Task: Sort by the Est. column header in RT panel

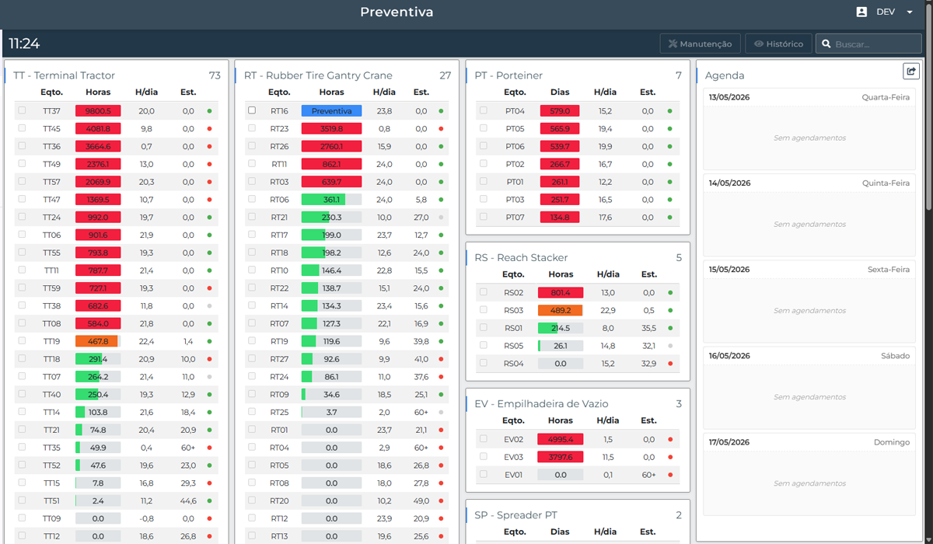Action: click(x=421, y=92)
